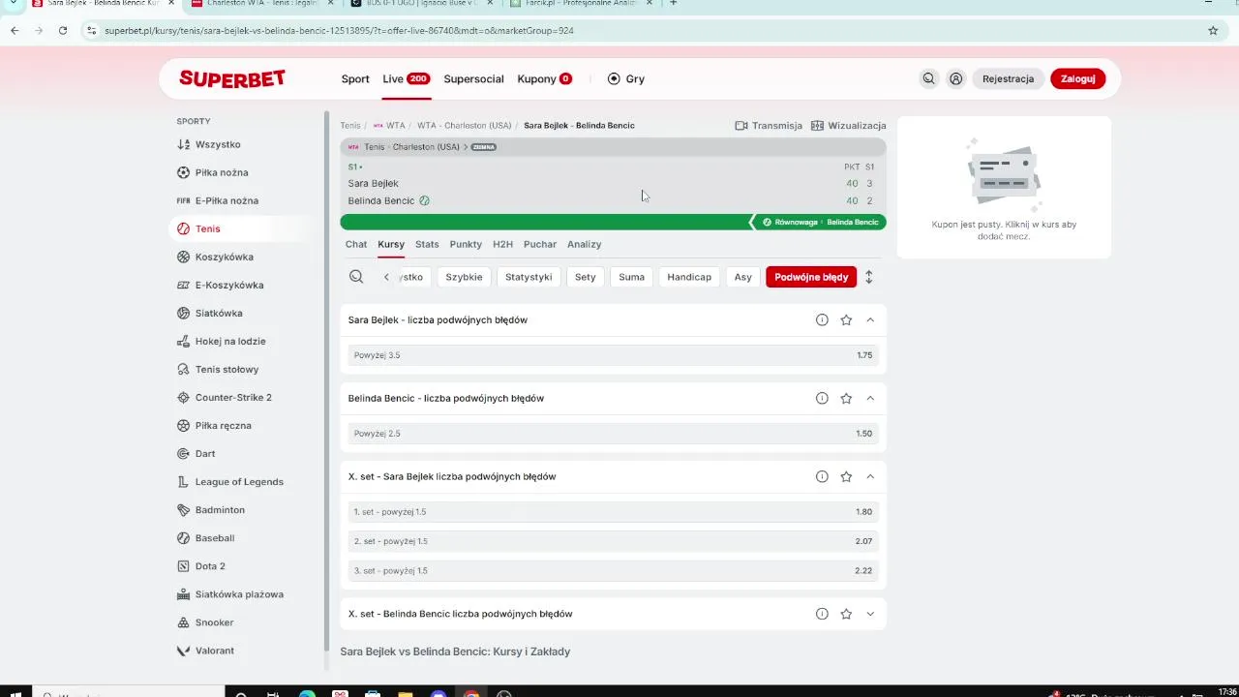Toggle sort order arrows beside Podwójne błędy

point(869,277)
